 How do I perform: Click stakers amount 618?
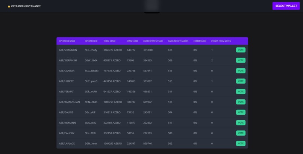[x=170, y=50]
